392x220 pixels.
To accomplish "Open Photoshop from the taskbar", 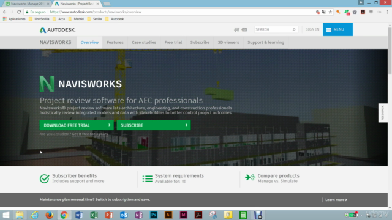I will 154,215.
